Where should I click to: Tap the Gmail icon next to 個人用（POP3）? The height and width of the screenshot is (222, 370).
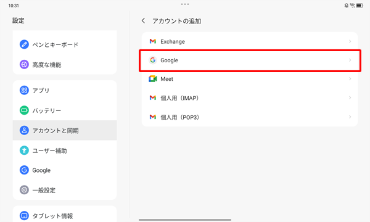[x=153, y=117]
